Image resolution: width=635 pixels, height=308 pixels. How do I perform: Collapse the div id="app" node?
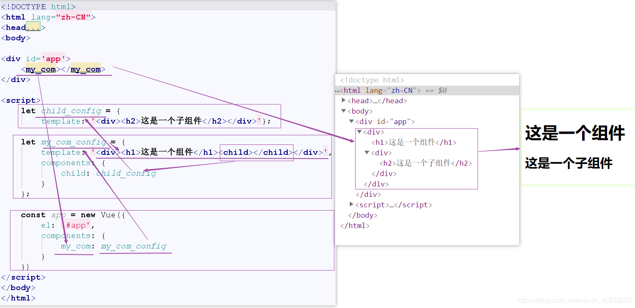point(351,122)
